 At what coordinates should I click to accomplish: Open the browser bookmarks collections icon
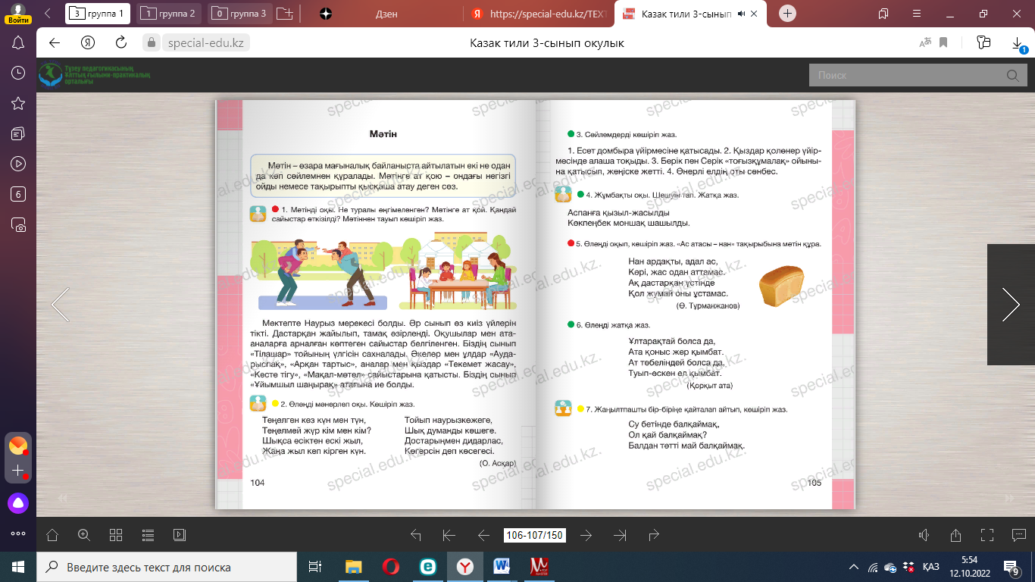click(x=883, y=13)
